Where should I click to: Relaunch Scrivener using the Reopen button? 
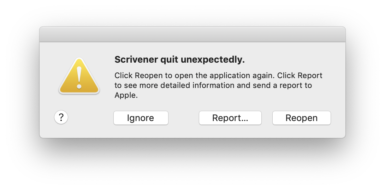(x=302, y=118)
